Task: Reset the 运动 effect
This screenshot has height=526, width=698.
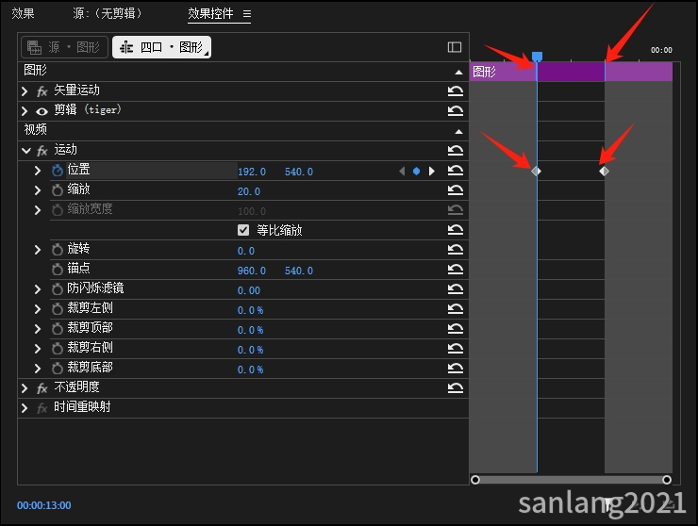Action: coord(456,151)
